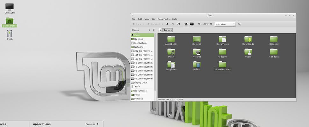This screenshot has width=309, height=127.
Task: Select Trash in Places sidebar
Action: 142,87
